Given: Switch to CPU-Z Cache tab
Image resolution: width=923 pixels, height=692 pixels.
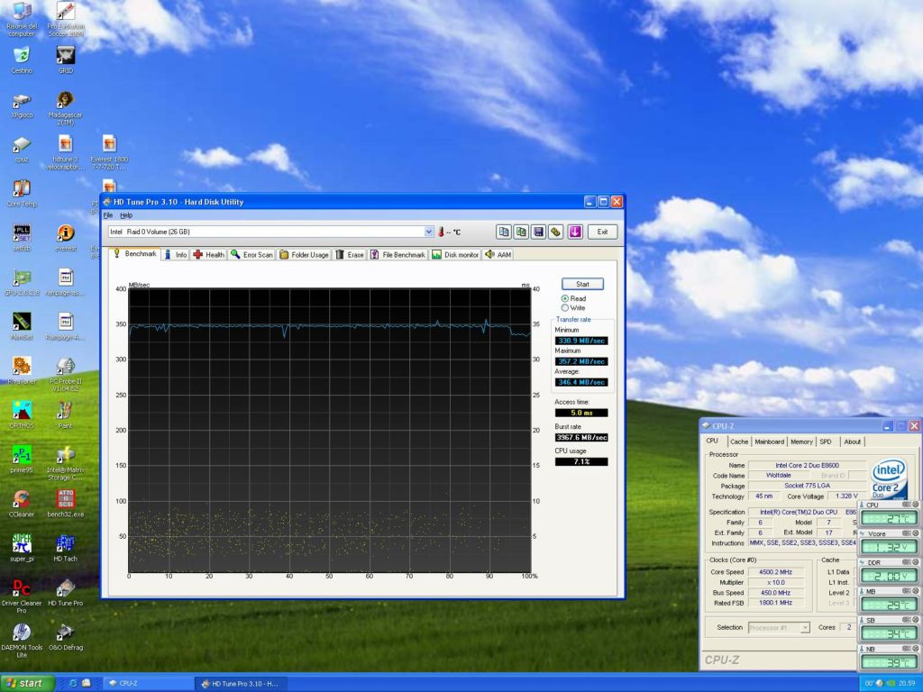Looking at the screenshot, I should pyautogui.click(x=739, y=442).
